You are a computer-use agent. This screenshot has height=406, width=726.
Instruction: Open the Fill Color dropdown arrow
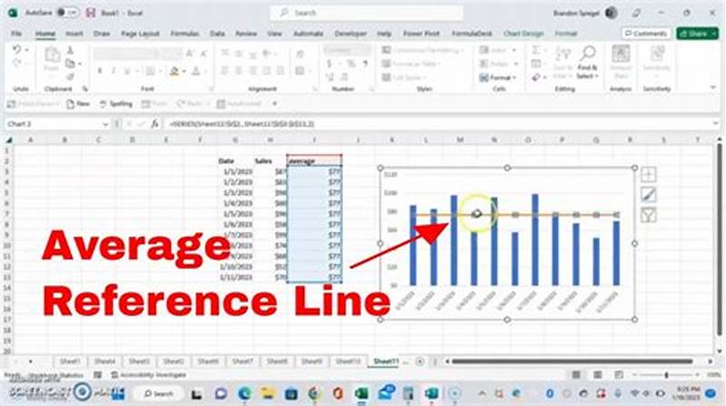184,72
